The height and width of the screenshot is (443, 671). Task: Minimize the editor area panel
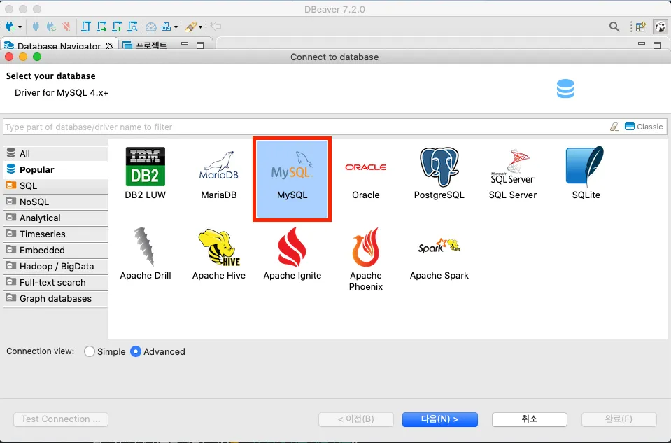tap(642, 44)
